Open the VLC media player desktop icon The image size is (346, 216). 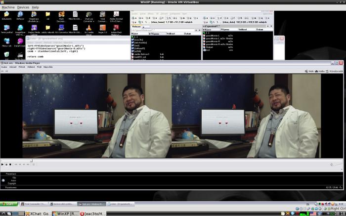[88, 30]
